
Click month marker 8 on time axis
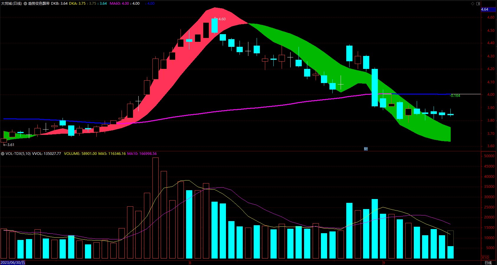pyautogui.click(x=190, y=263)
